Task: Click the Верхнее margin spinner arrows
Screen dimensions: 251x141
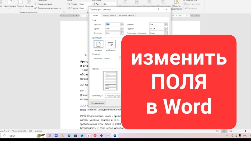Action: (x=122, y=24)
